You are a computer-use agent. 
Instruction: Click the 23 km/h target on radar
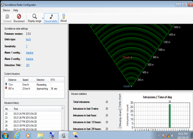click(x=131, y=57)
